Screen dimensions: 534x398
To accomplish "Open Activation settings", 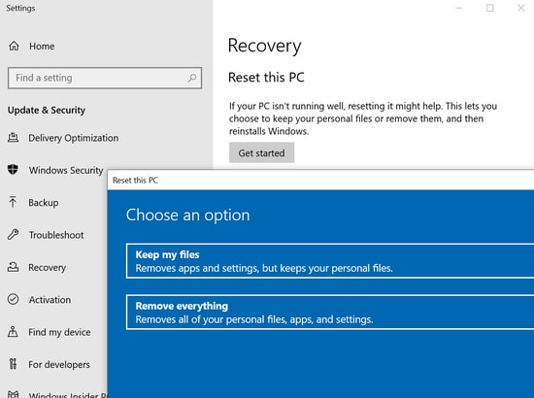I will click(x=50, y=300).
